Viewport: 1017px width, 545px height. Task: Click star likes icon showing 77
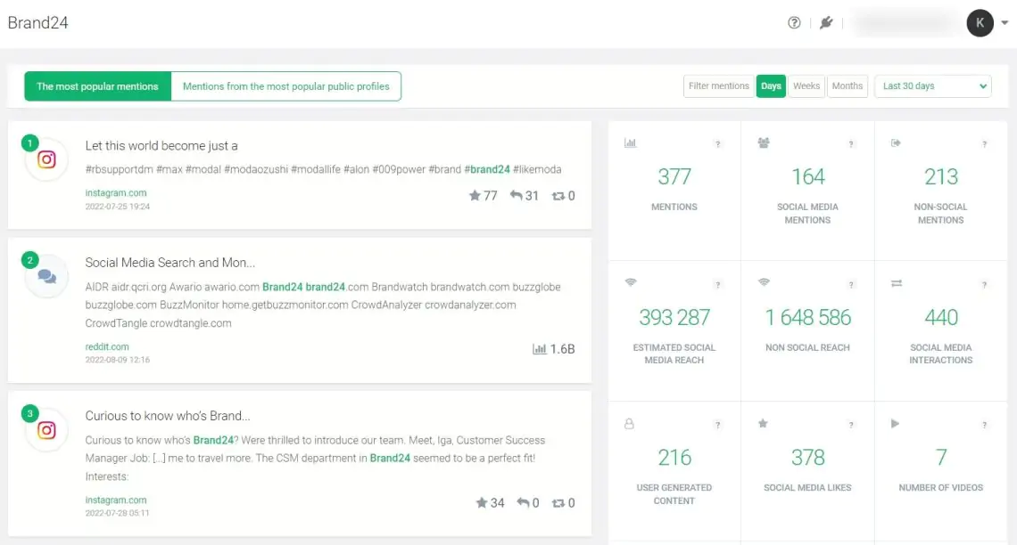[x=475, y=196]
